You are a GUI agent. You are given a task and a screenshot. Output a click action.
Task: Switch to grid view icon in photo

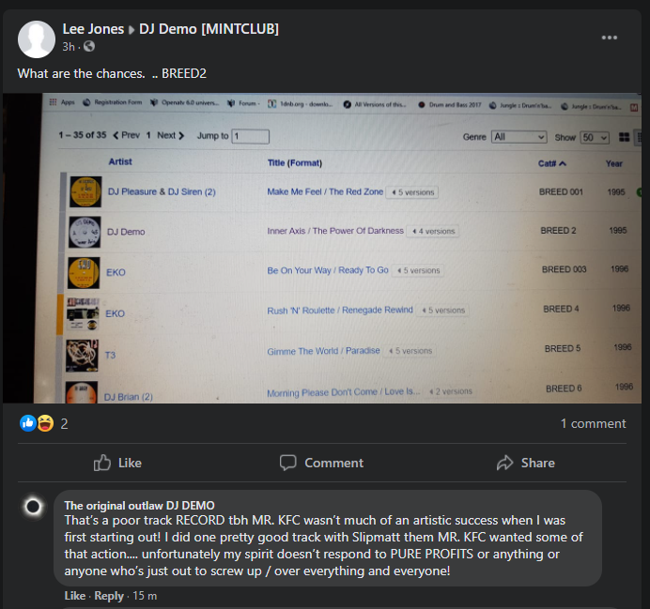[624, 137]
